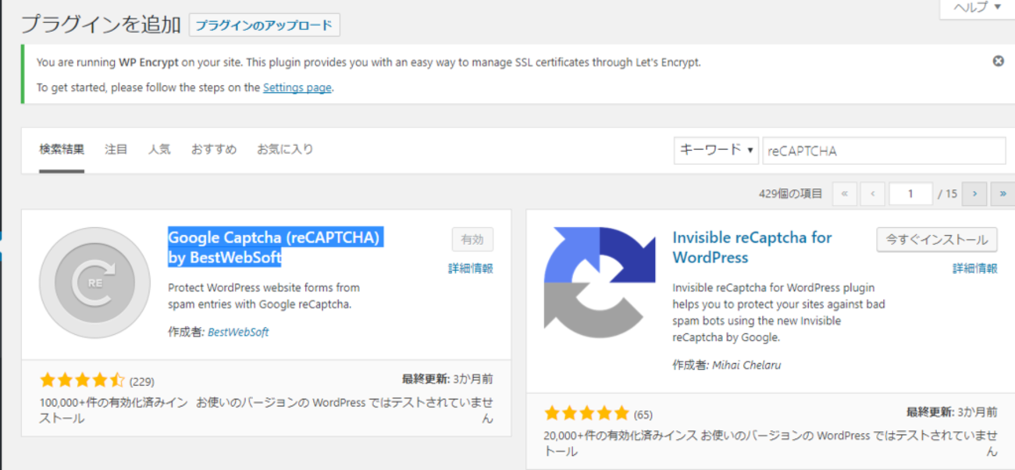
Task: Click the 429個の項目 count text
Action: pyautogui.click(x=790, y=194)
